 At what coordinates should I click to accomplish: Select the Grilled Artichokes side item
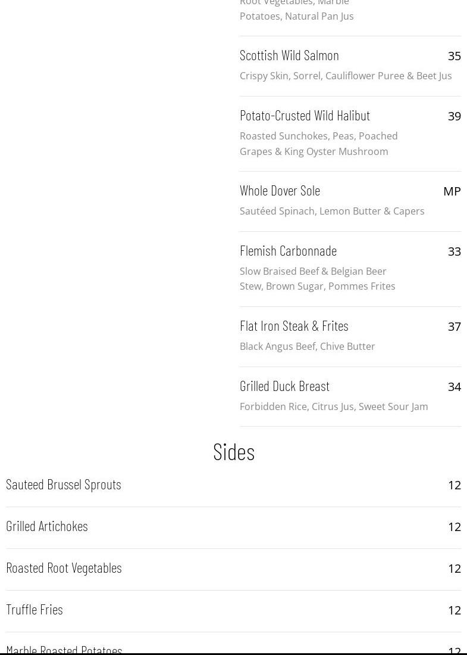(x=46, y=526)
